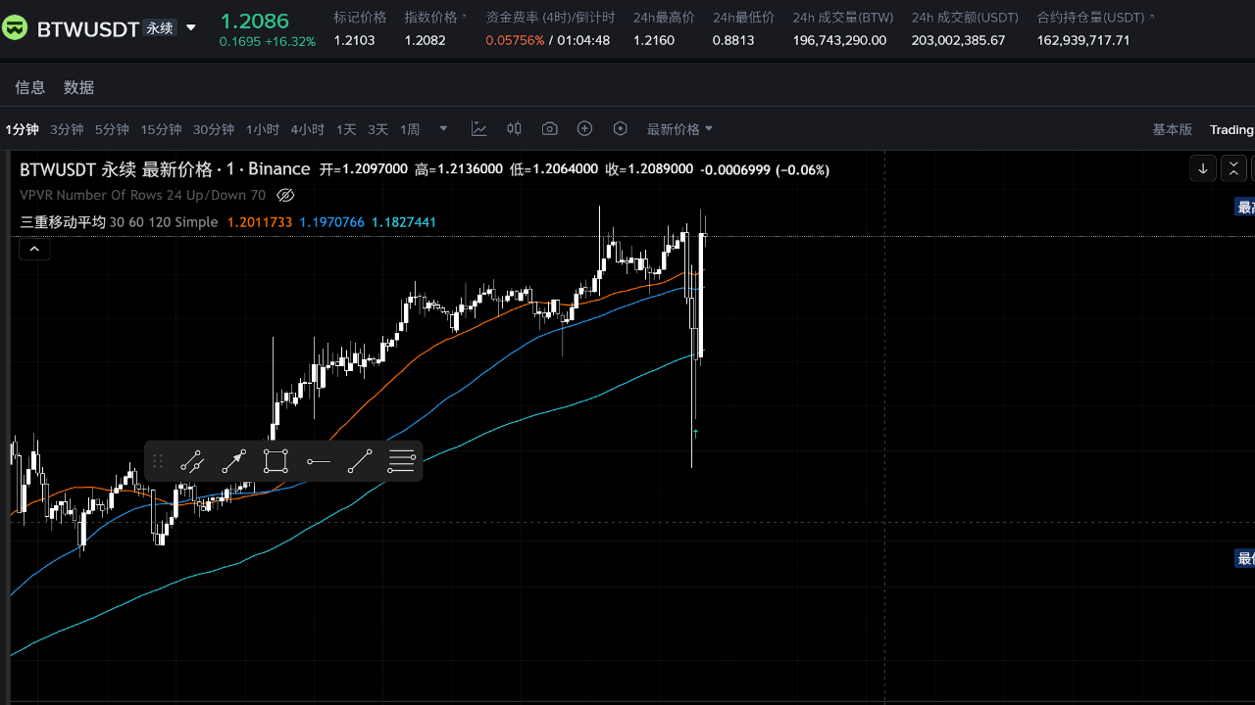1255x705 pixels.
Task: Select the parallel channel drawing tool
Action: 191,461
